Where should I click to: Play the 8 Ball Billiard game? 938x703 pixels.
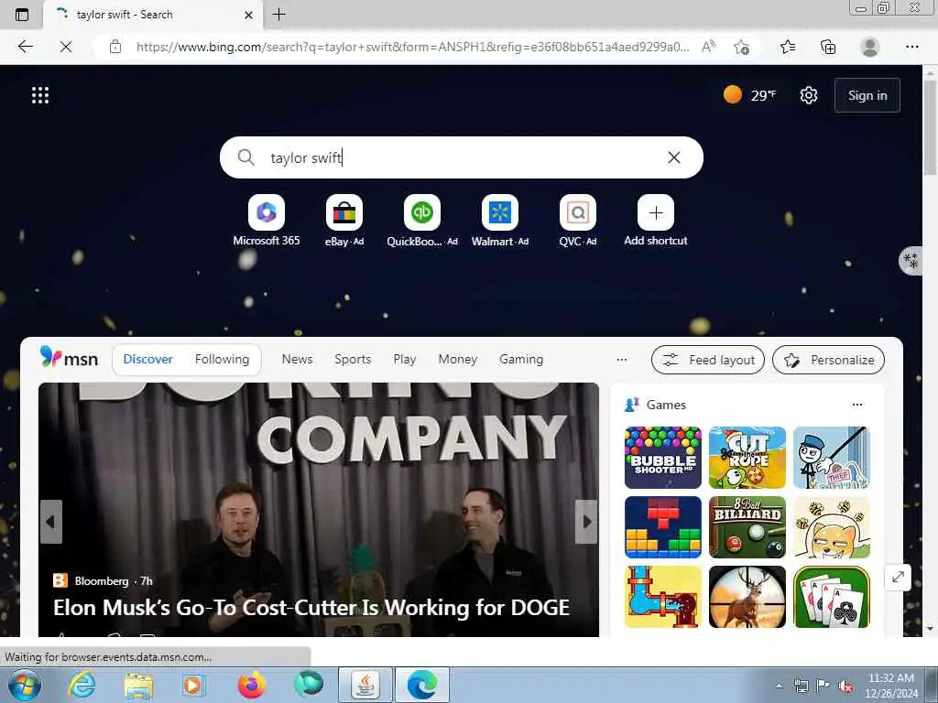coord(747,527)
